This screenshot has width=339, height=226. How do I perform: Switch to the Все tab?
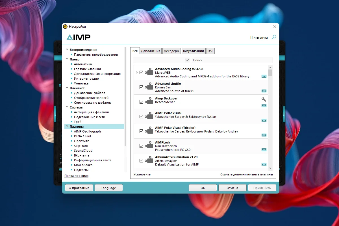point(135,51)
